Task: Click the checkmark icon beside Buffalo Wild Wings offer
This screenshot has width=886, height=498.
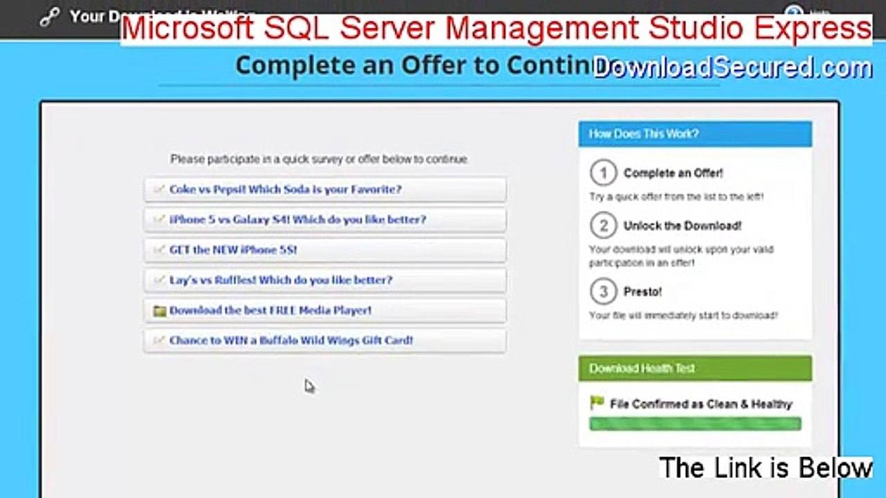Action: coord(159,341)
